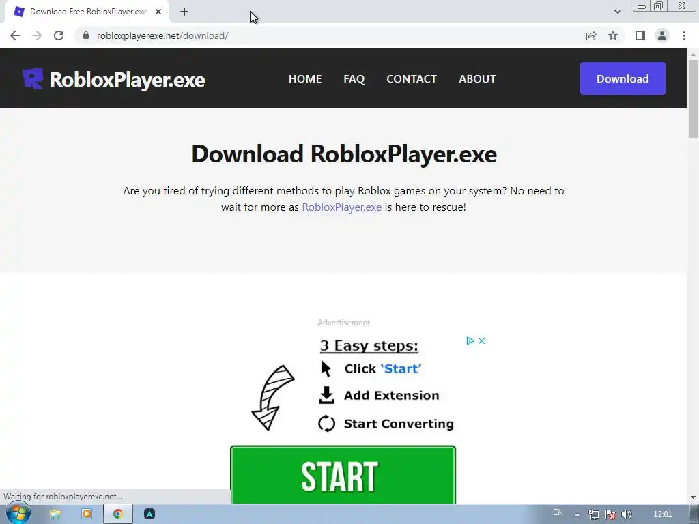Open the Windows Start orb
699x524 pixels.
pos(18,513)
